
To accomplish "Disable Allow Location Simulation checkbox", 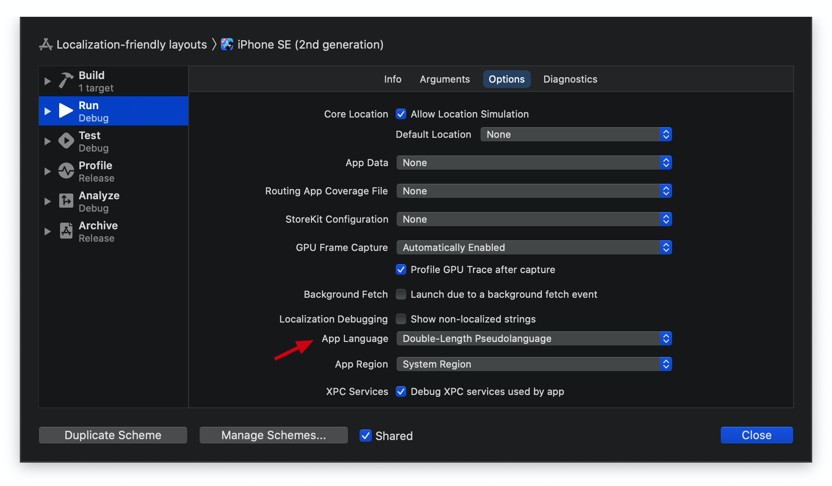I will pyautogui.click(x=401, y=114).
